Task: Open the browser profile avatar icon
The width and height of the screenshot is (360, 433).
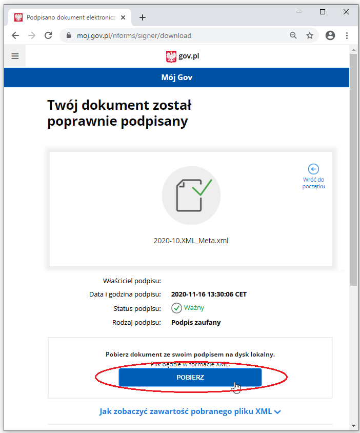Action: [330, 35]
